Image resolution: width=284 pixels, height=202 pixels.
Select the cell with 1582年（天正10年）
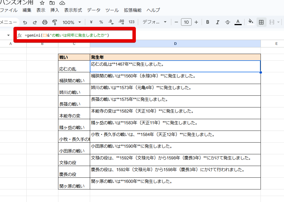tap(175, 113)
